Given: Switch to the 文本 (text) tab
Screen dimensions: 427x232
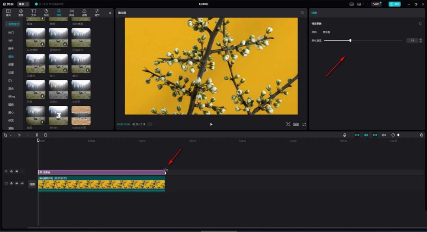Looking at the screenshot, I should (x=34, y=13).
